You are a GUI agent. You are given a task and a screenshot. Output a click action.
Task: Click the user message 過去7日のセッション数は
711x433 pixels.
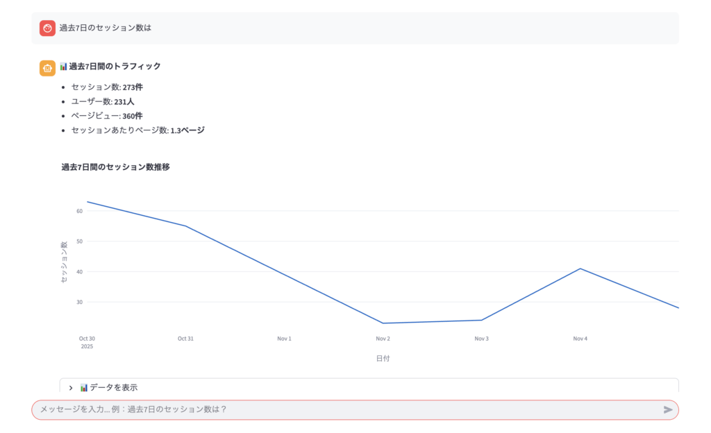105,28
